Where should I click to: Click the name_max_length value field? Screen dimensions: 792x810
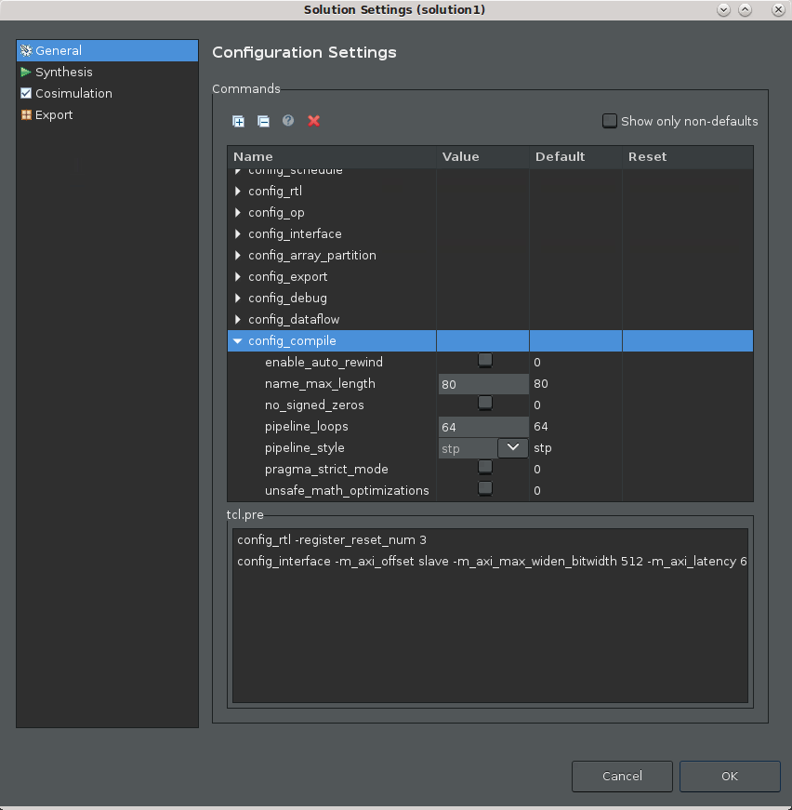coord(482,384)
